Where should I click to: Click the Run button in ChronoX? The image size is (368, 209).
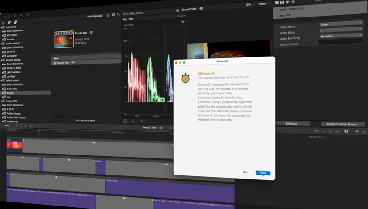[x=263, y=173]
